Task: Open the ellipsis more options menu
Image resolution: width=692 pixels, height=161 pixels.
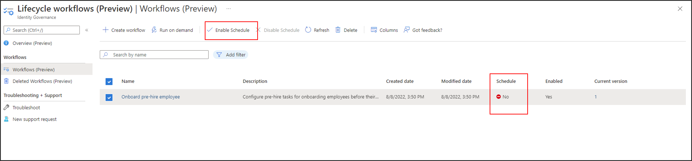Action: (229, 9)
